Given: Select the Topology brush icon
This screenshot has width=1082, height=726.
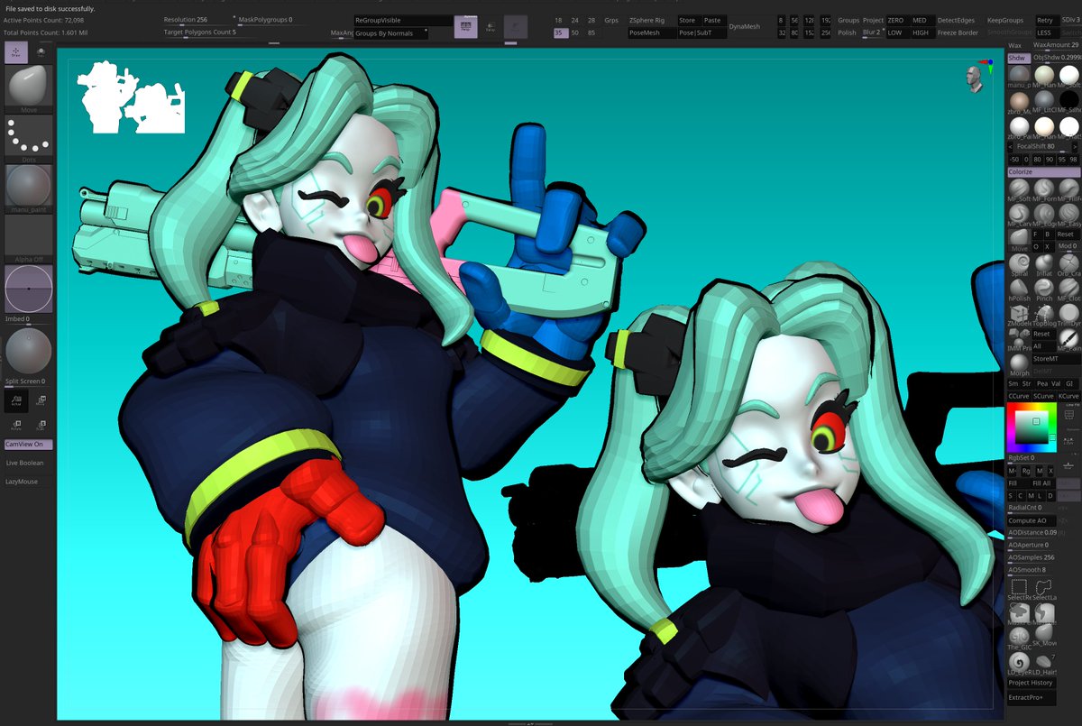Looking at the screenshot, I should pos(1044,315).
